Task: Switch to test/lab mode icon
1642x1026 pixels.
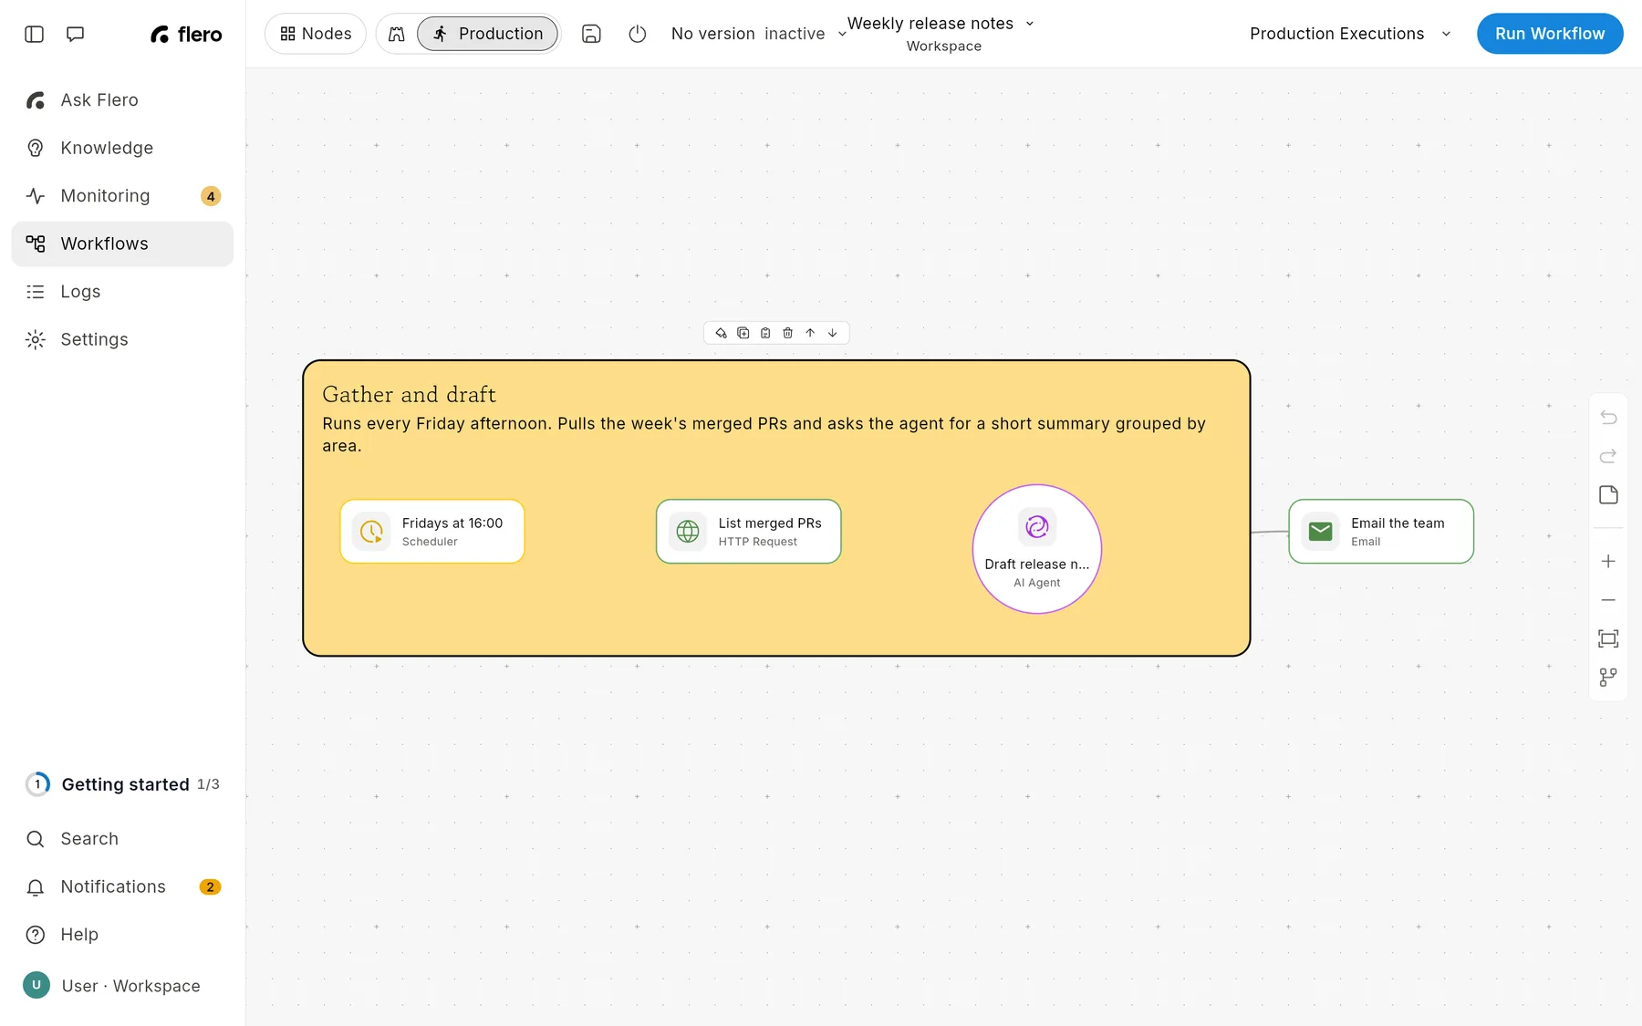Action: (x=397, y=34)
